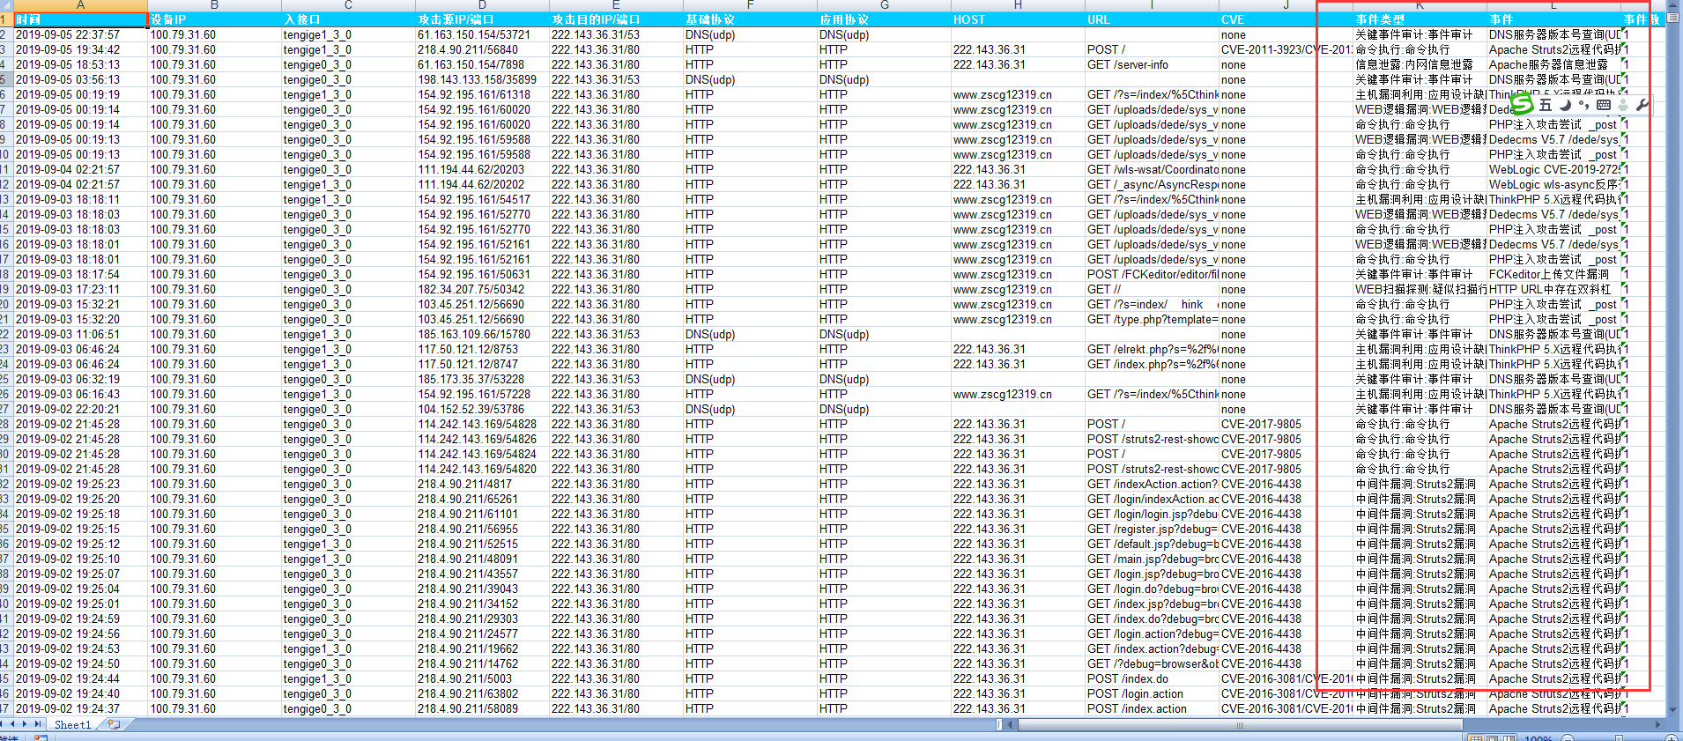
Task: Select column C header
Action: 348,5
